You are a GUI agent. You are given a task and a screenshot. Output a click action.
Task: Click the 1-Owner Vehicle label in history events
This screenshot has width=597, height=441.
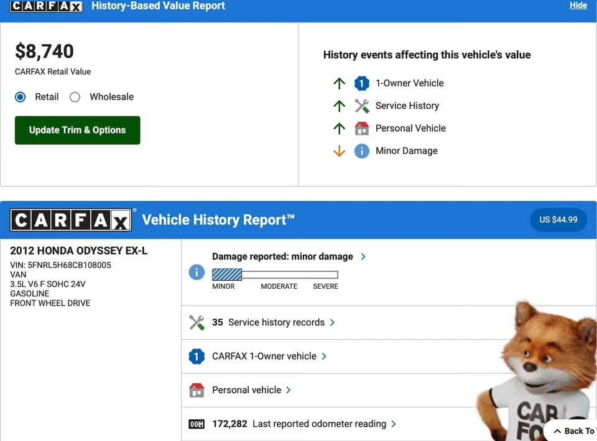pyautogui.click(x=410, y=83)
